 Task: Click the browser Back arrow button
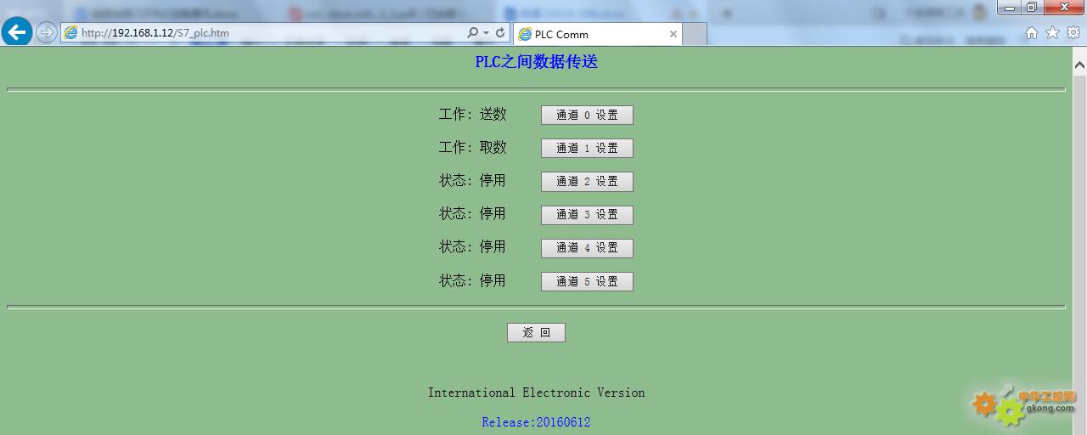17,33
